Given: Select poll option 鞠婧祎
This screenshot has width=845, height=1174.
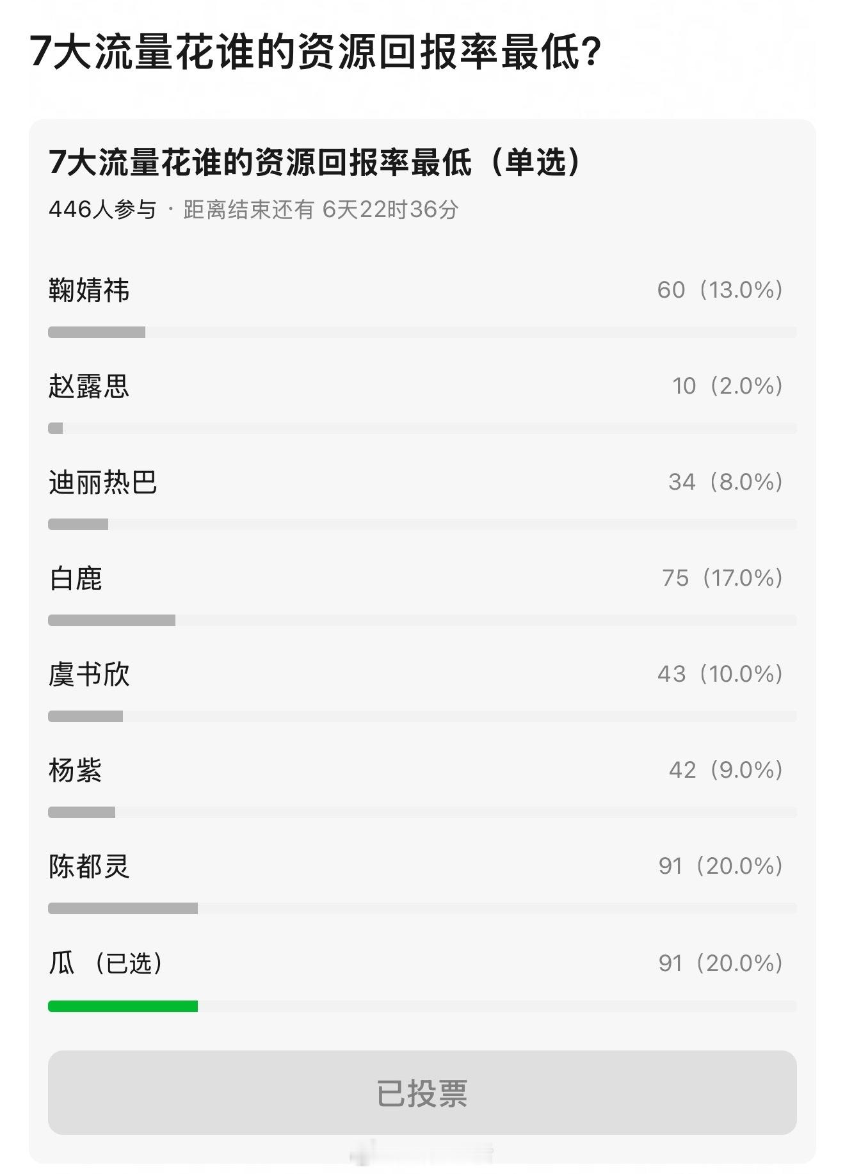Looking at the screenshot, I should click(x=422, y=305).
